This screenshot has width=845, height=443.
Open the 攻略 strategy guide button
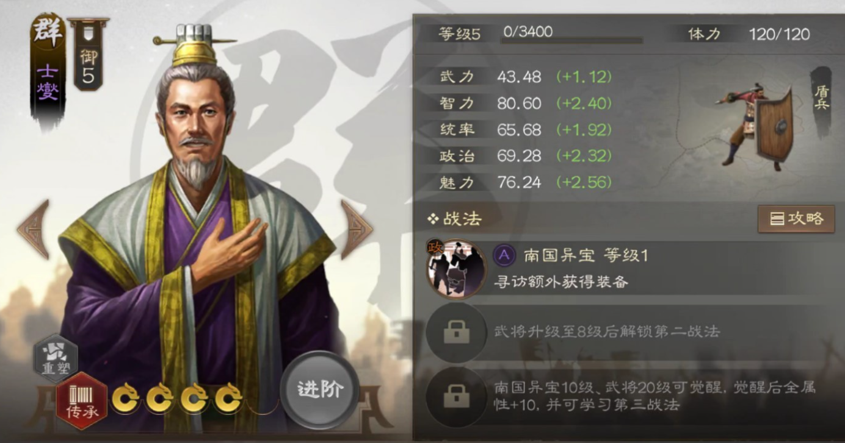(x=796, y=219)
